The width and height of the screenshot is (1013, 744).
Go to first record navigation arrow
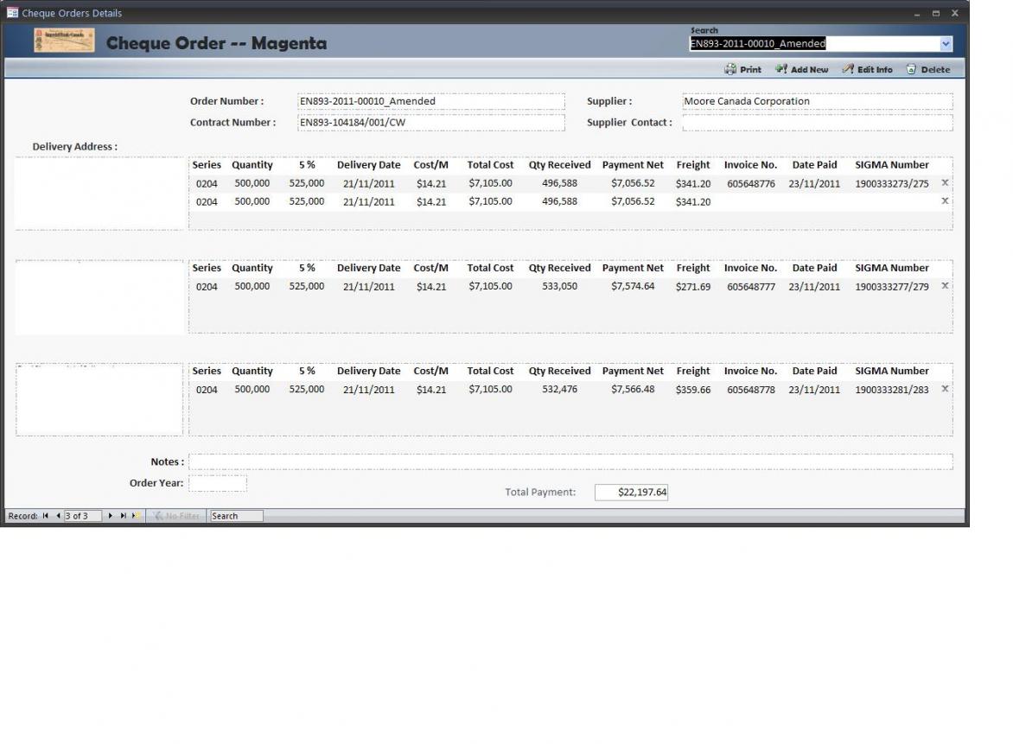pyautogui.click(x=45, y=516)
